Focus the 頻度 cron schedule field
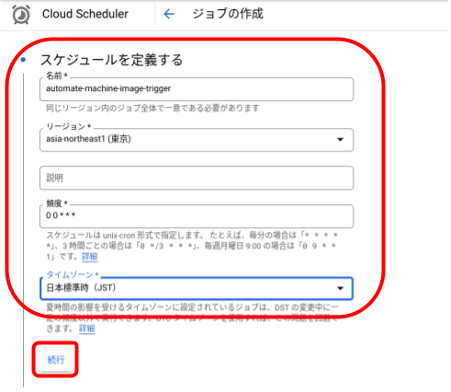The width and height of the screenshot is (451, 392). (197, 216)
